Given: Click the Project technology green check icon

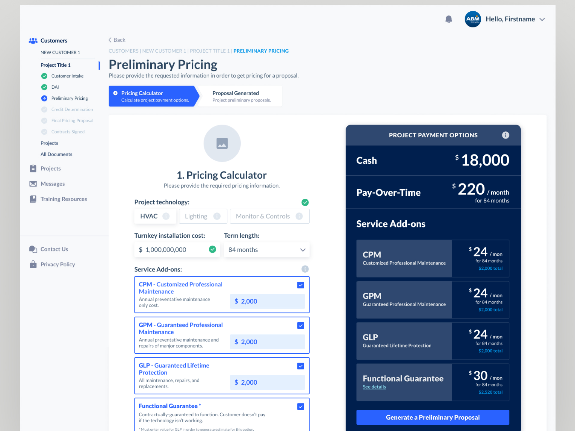Looking at the screenshot, I should tap(305, 202).
